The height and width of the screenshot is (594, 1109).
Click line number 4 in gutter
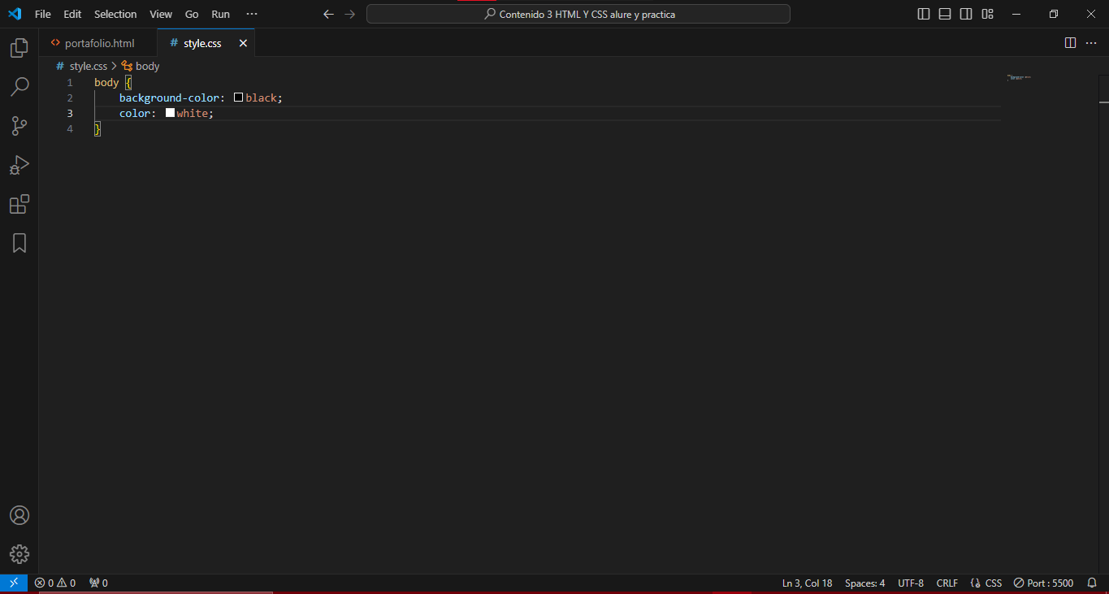(70, 128)
